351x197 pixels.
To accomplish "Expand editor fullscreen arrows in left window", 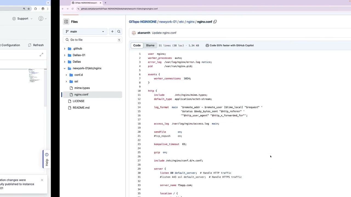I will click(41, 55).
